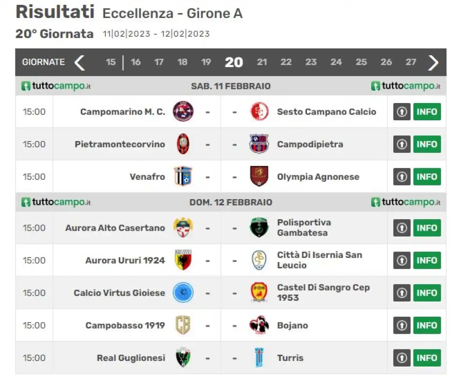Viewport: 450px width, 381px height.
Task: Show later giornate with the right chevron
Action: tap(433, 63)
